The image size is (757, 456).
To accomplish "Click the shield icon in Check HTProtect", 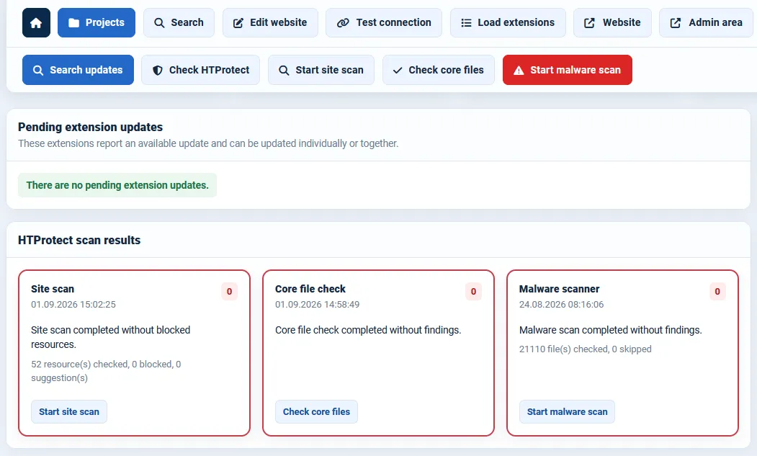I will [158, 70].
